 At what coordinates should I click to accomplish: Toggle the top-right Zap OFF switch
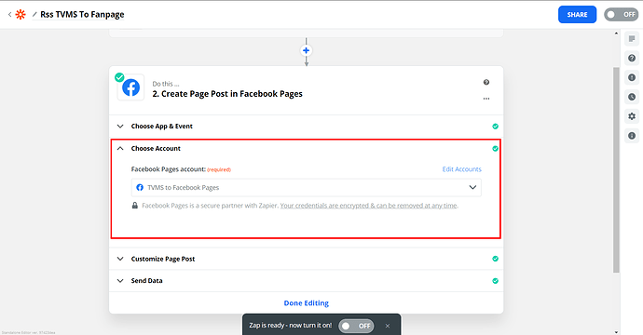[621, 14]
